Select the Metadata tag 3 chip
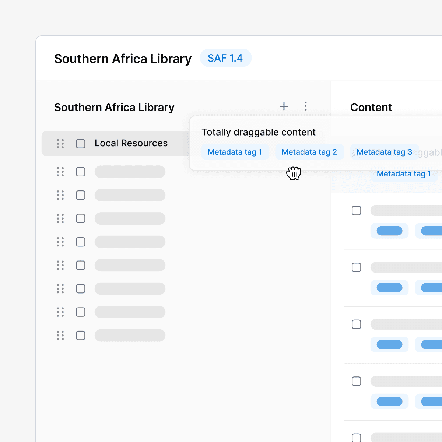The image size is (442, 442). pos(385,152)
